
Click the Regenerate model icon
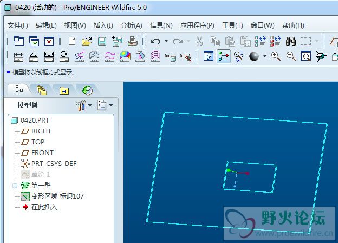pyautogui.click(x=260, y=41)
